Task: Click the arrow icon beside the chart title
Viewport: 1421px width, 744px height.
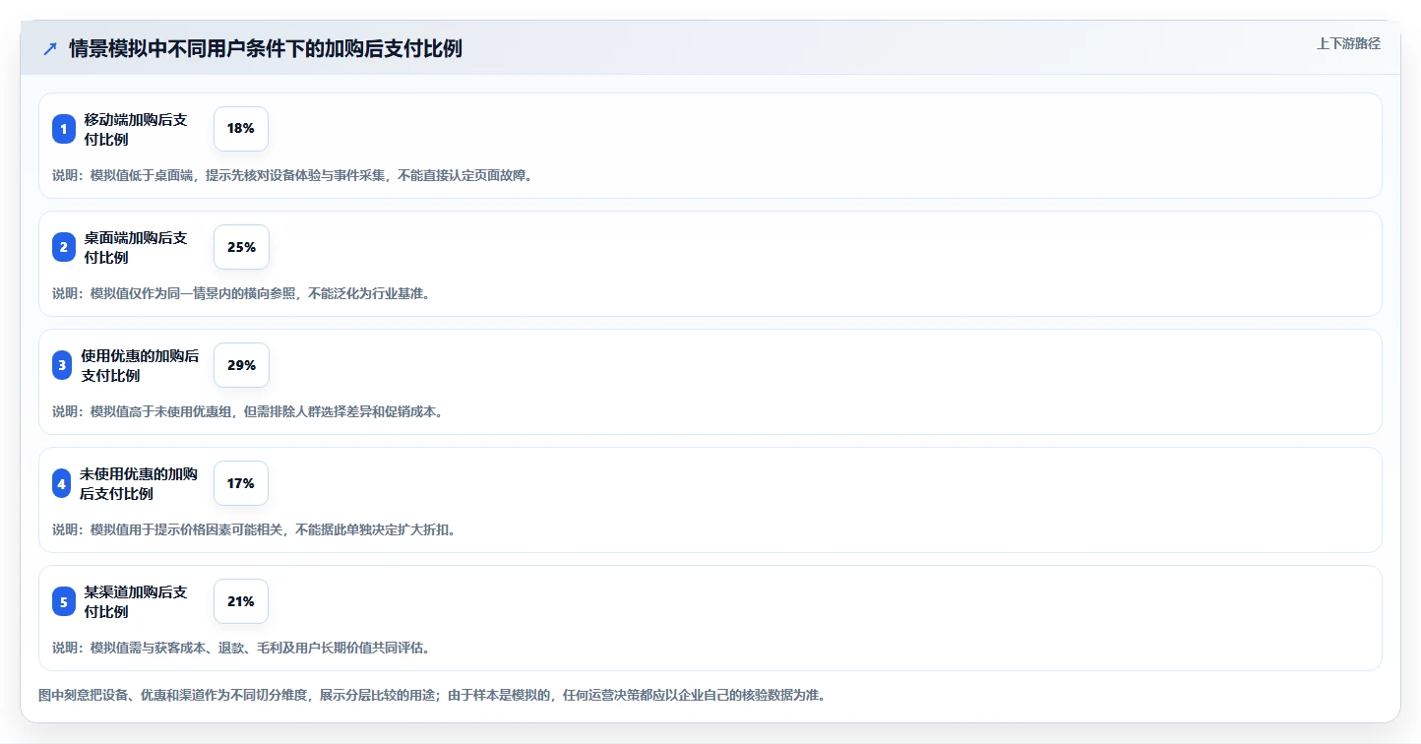Action: click(x=50, y=48)
